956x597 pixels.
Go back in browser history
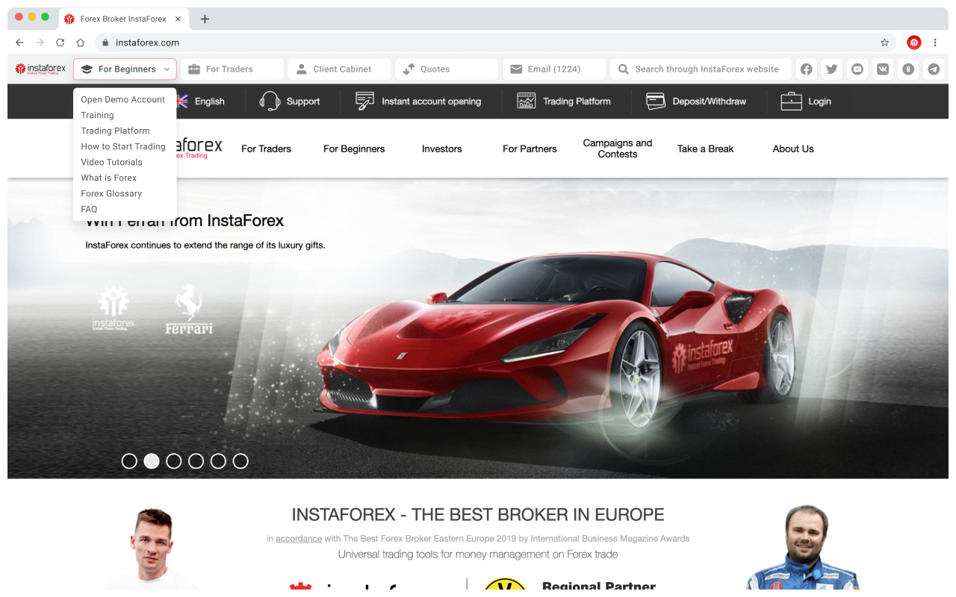pos(19,43)
